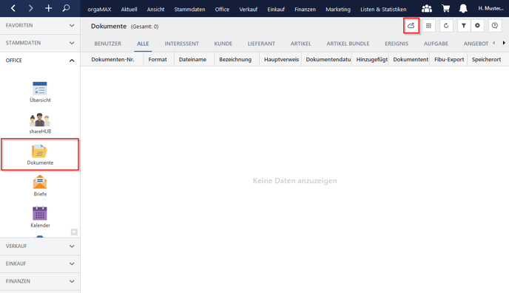Screen dimensions: 509x293
Task: Switch to the ARTIKEL BUNDLE tab
Action: (x=348, y=44)
